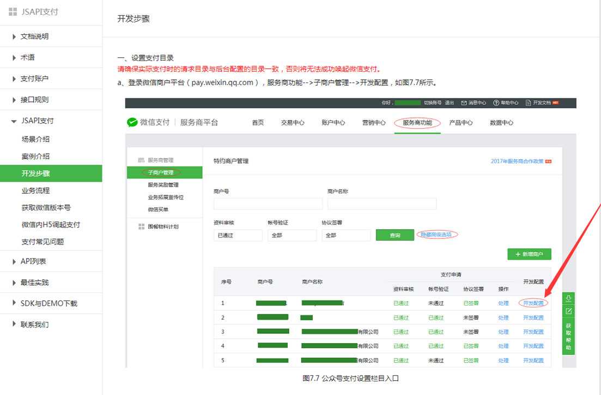Select 服务奖励管理 in the merchant platform menu
This screenshot has height=395, width=601.
click(x=165, y=185)
